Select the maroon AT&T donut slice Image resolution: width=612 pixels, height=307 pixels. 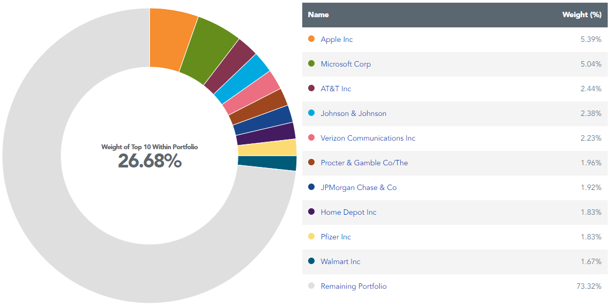pyautogui.click(x=230, y=65)
